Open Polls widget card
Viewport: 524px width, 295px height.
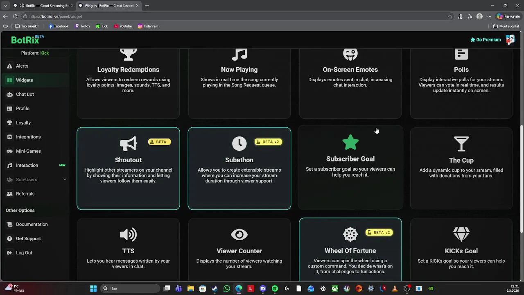tap(461, 84)
